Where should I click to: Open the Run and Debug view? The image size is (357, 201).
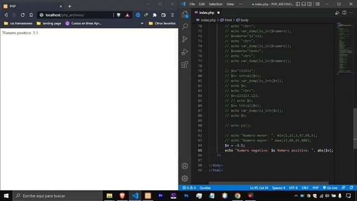[185, 52]
